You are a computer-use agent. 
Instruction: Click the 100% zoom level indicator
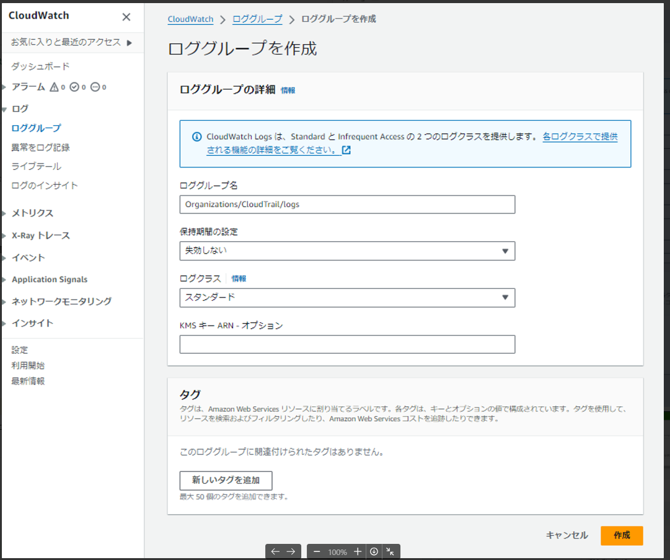click(x=337, y=553)
